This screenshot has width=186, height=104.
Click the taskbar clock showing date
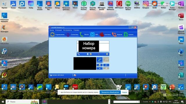click(176, 102)
